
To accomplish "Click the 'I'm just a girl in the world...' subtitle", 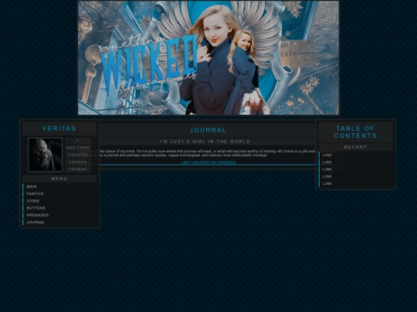I will [x=208, y=142].
